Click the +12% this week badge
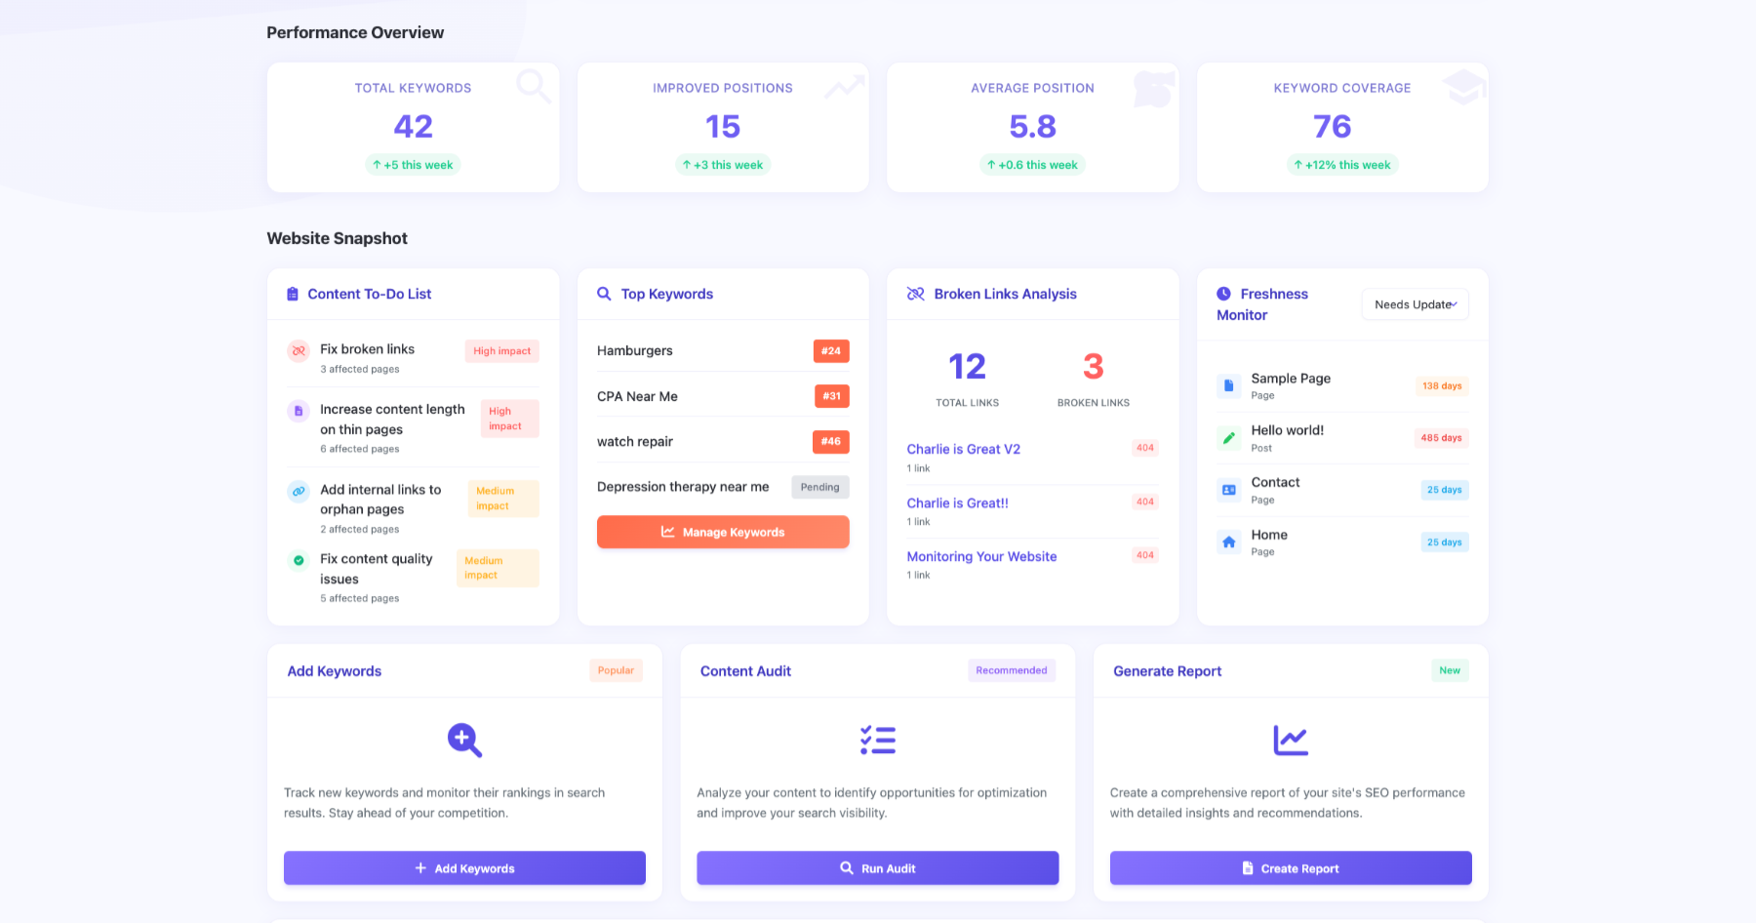Viewport: 1756px width, 923px height. coord(1342,165)
